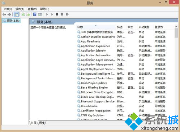Select the Application Identity service
The height and width of the screenshot is (132, 180).
click(x=121, y=50)
